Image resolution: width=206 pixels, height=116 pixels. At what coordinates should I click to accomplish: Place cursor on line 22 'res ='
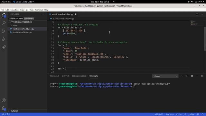pos(62,69)
